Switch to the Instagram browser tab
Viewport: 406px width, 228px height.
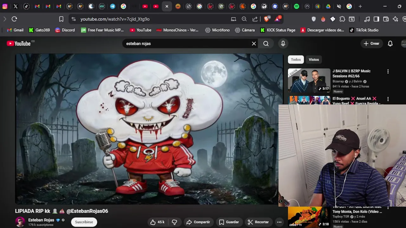5,6
